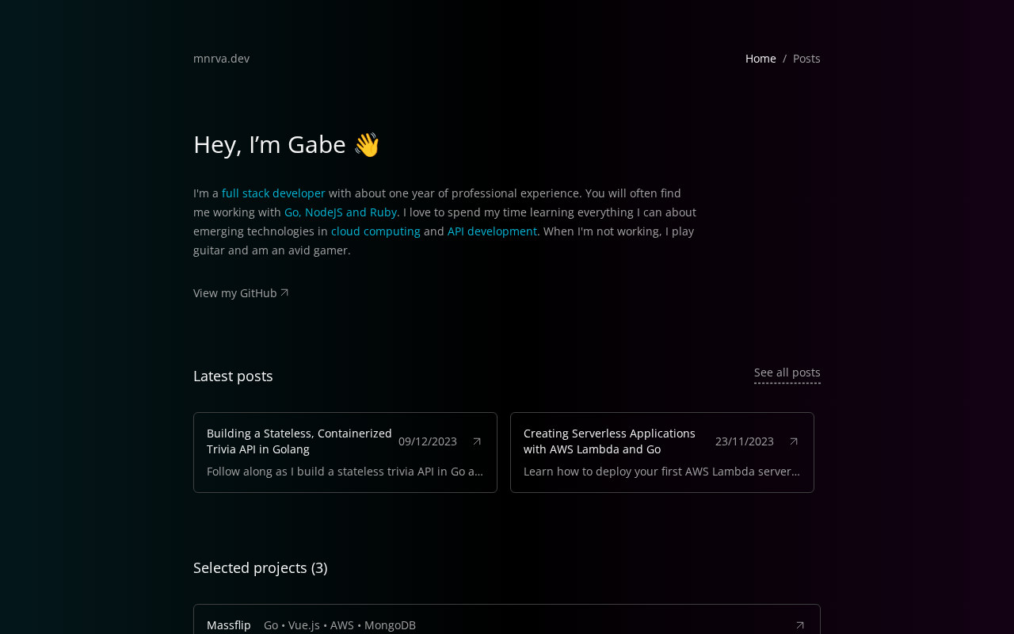Click the waving hand emoji
Screen dimensions: 1014x634
[x=367, y=144]
